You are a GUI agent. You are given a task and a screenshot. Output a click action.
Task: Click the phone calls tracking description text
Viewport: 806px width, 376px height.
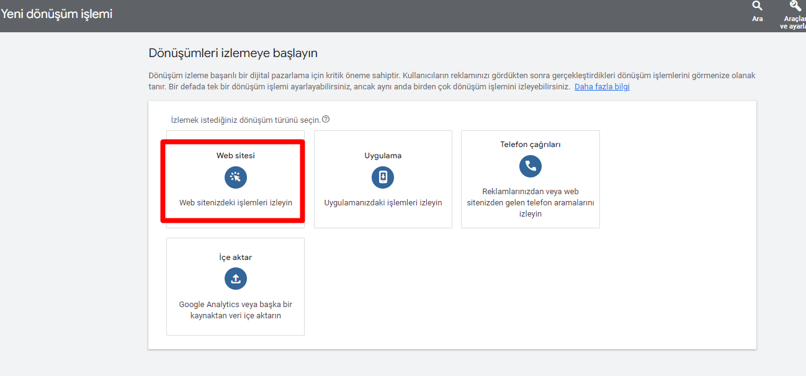[x=530, y=202]
